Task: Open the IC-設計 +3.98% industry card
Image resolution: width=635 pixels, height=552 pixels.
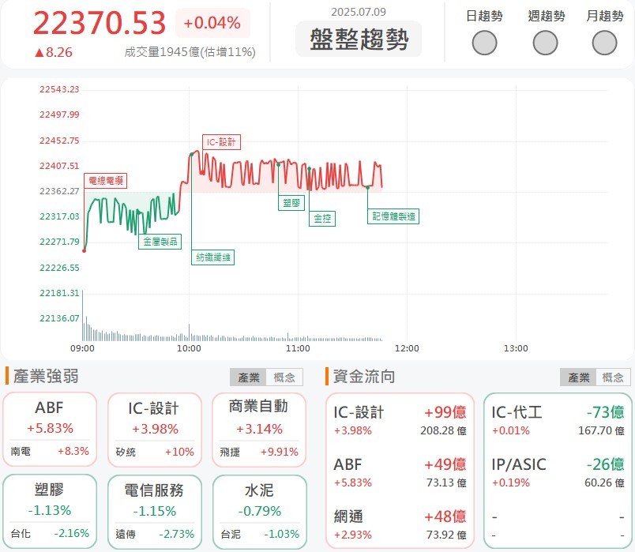Action: 155,430
